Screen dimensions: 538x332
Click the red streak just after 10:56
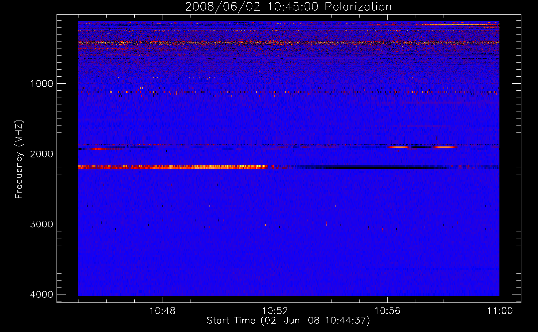coord(398,147)
